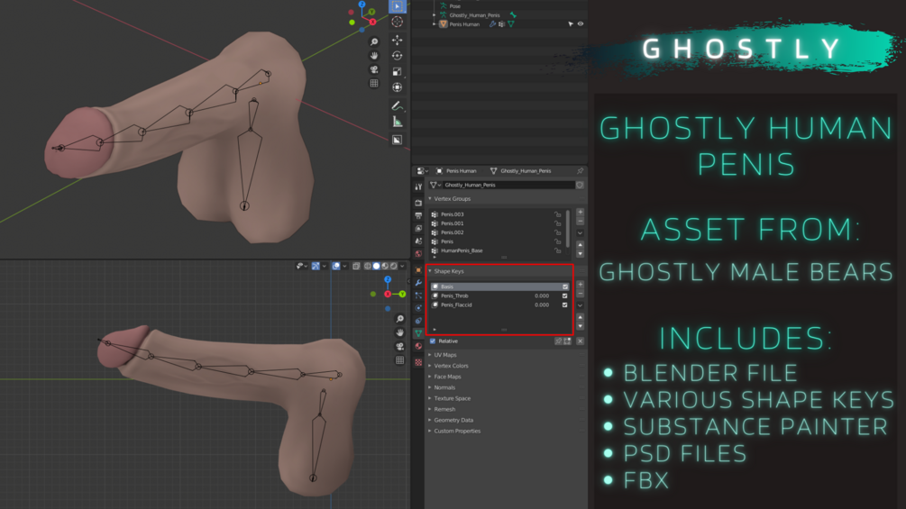The height and width of the screenshot is (509, 906).
Task: Expand the Face Maps panel
Action: pos(430,377)
